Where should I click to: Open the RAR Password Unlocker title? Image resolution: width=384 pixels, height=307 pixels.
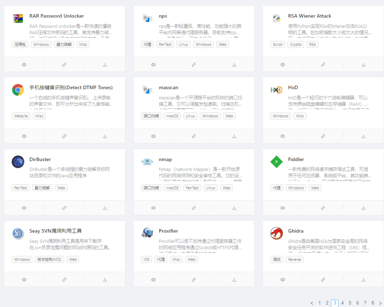tap(57, 16)
